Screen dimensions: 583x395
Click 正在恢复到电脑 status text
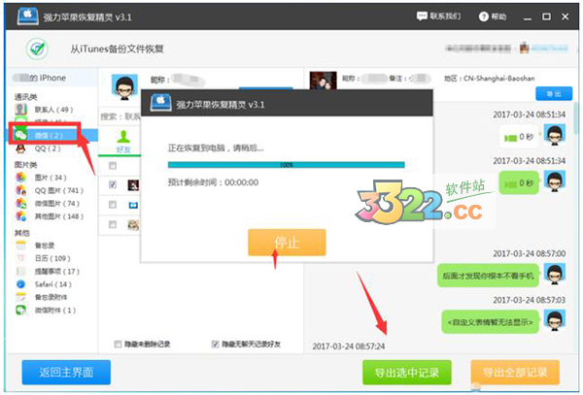pyautogui.click(x=216, y=148)
